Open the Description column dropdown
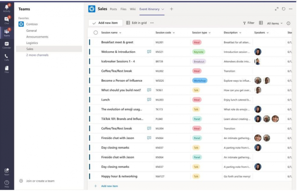Viewport: 297px width, 191px height. (240, 33)
